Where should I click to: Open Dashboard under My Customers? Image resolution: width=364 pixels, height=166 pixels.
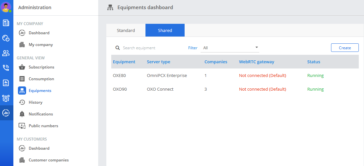tap(39, 148)
